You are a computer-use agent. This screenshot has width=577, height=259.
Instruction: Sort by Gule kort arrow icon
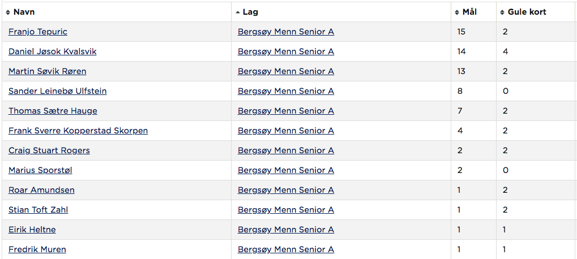pos(502,12)
